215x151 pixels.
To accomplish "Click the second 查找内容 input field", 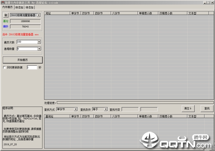I will point(149,109).
